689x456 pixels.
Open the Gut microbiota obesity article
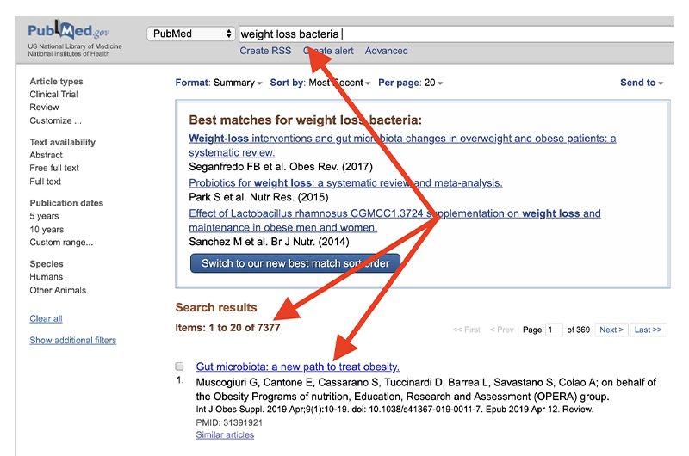(x=297, y=367)
